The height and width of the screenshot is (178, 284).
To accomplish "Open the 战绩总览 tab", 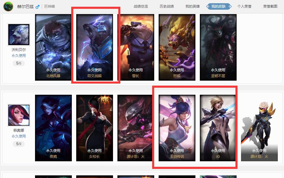I will click(x=141, y=6).
